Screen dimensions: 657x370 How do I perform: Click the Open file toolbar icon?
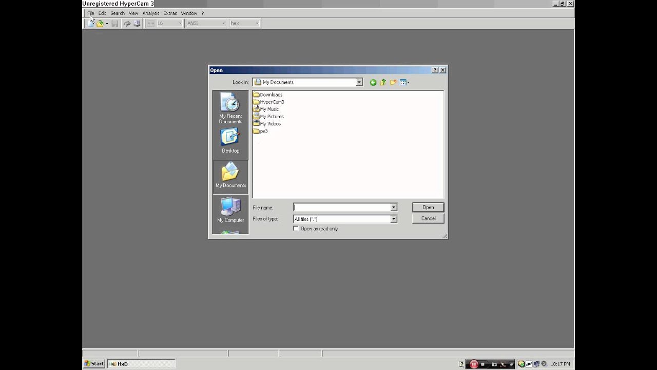point(100,23)
